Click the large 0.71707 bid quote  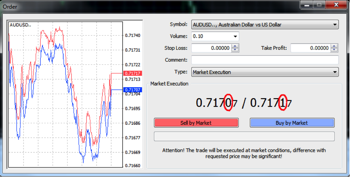[x=217, y=103]
